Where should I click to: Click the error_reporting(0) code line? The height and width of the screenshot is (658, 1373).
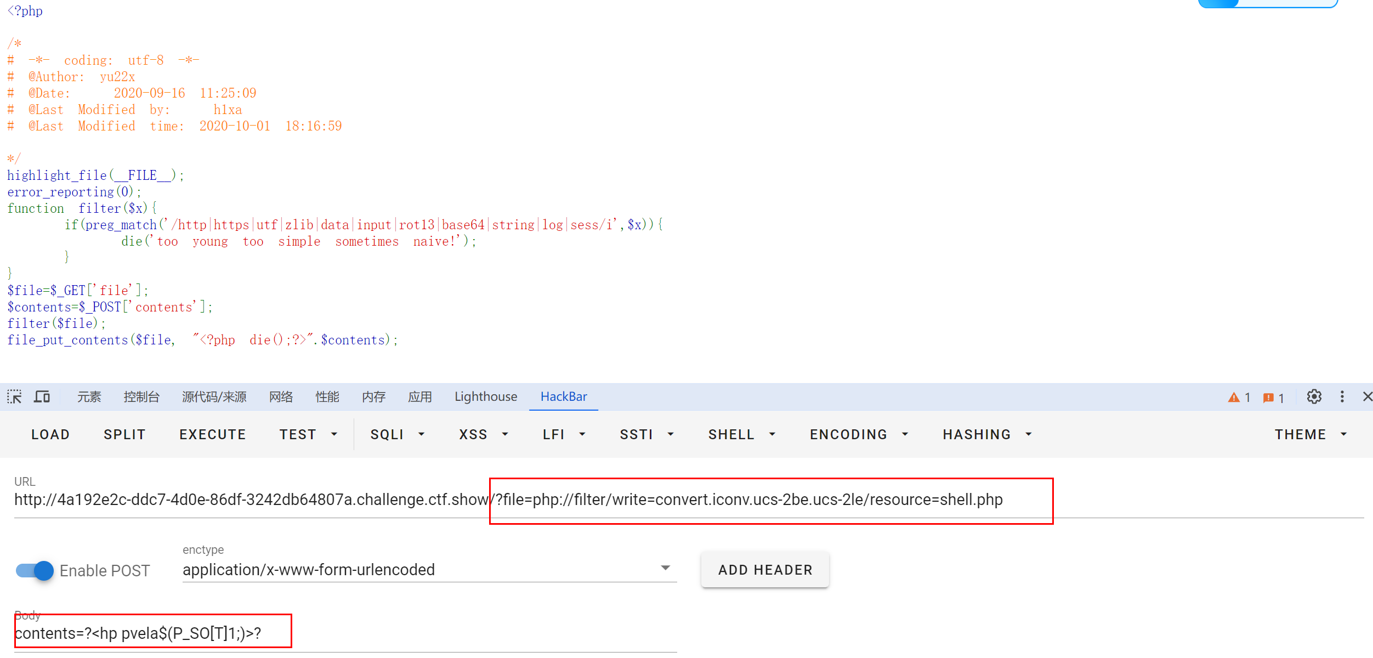(x=75, y=192)
